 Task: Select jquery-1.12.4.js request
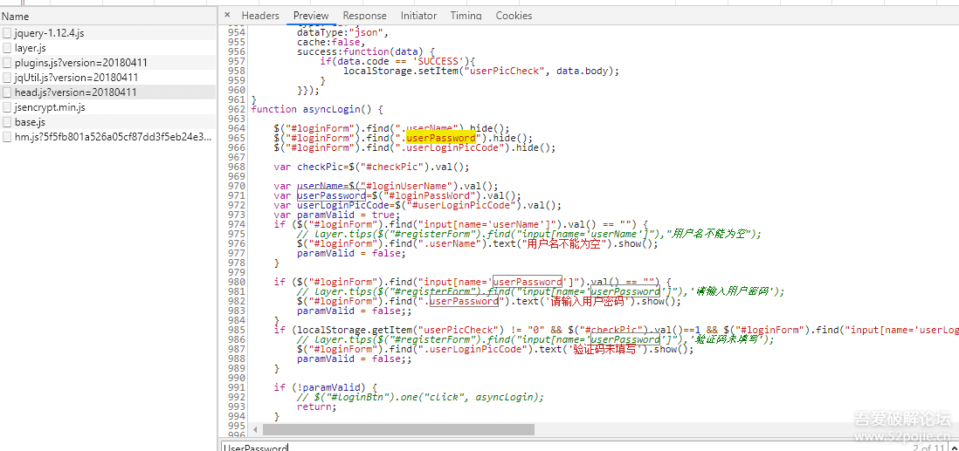(107, 33)
